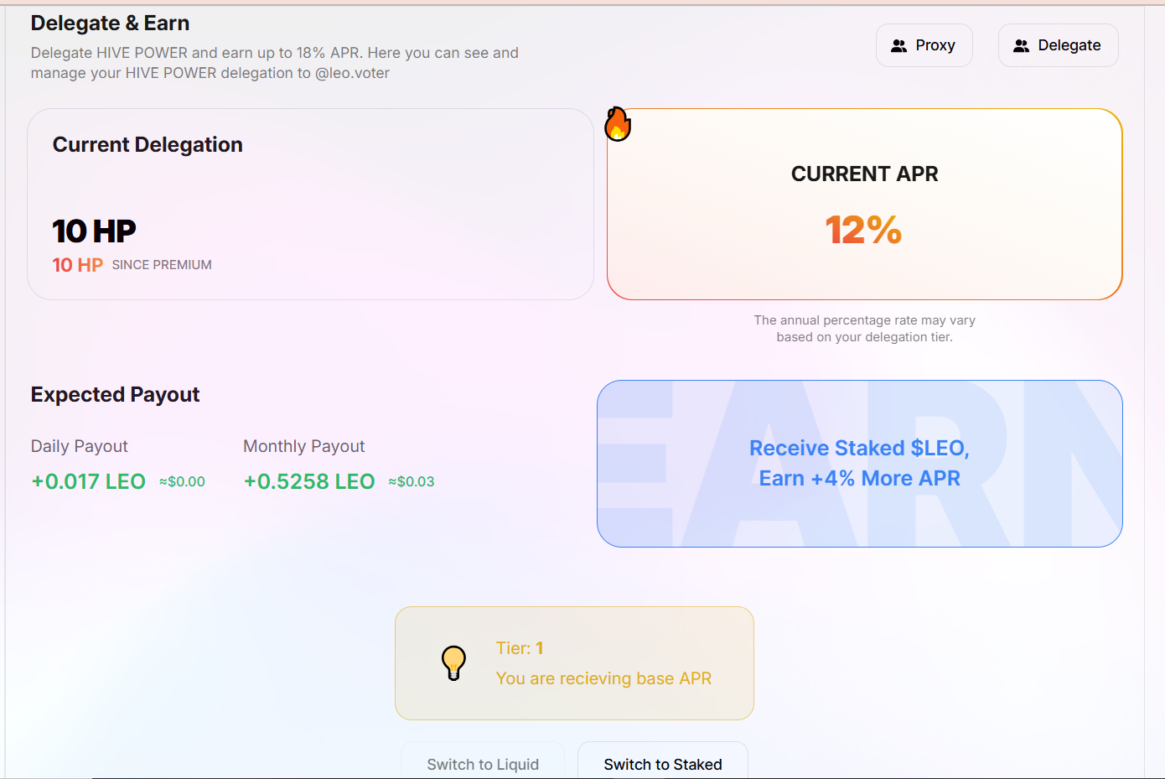Click the flame icon on APR card
1165x779 pixels.
[x=618, y=124]
